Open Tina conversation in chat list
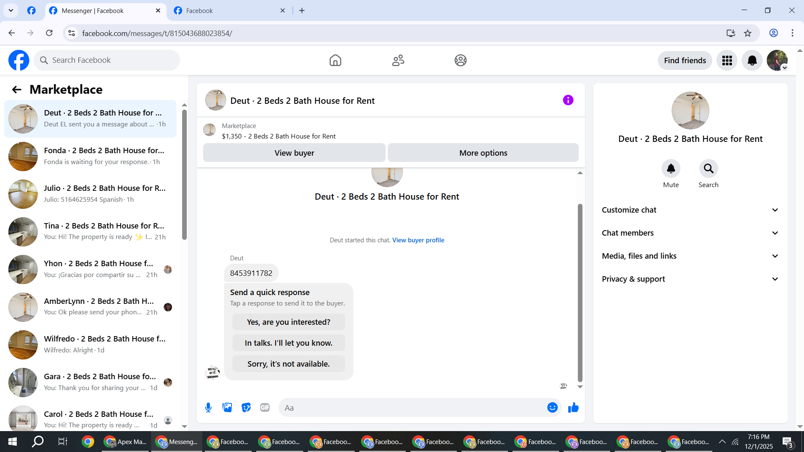The image size is (804, 452). click(x=90, y=232)
